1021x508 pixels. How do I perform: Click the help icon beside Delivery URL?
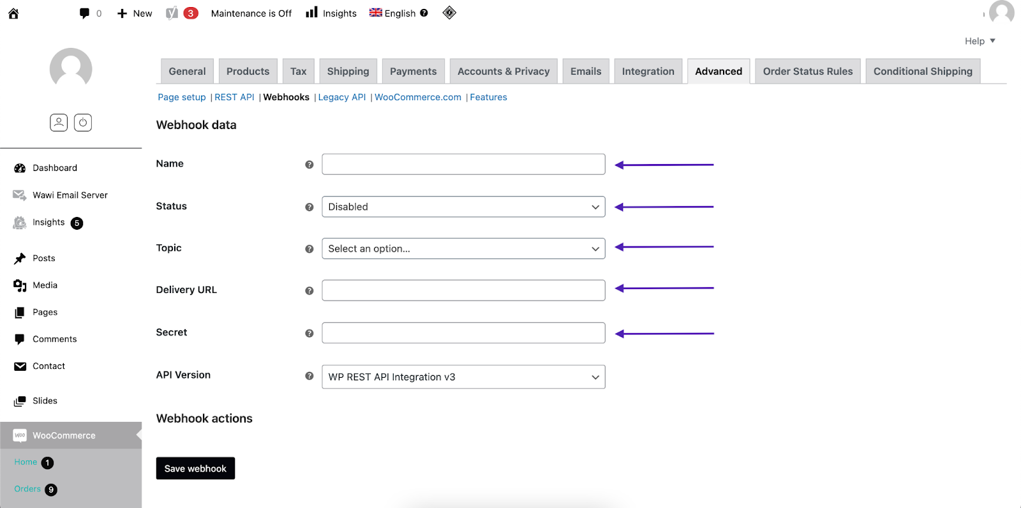(309, 290)
